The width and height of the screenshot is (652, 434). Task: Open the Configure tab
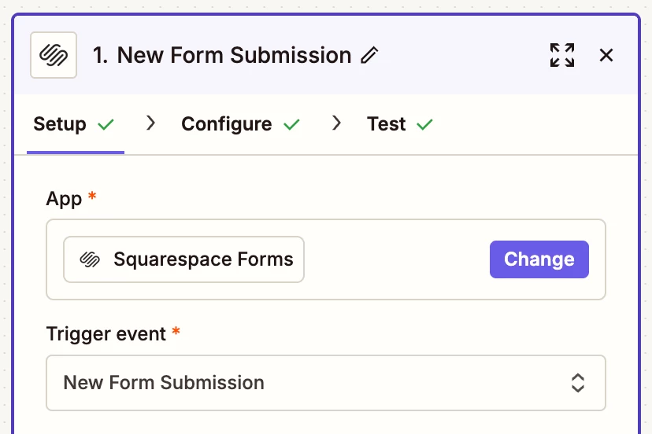pos(226,124)
